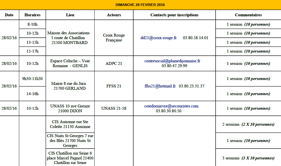
Task: Click the Contacts pour inscriptions header
Action: click(x=174, y=15)
